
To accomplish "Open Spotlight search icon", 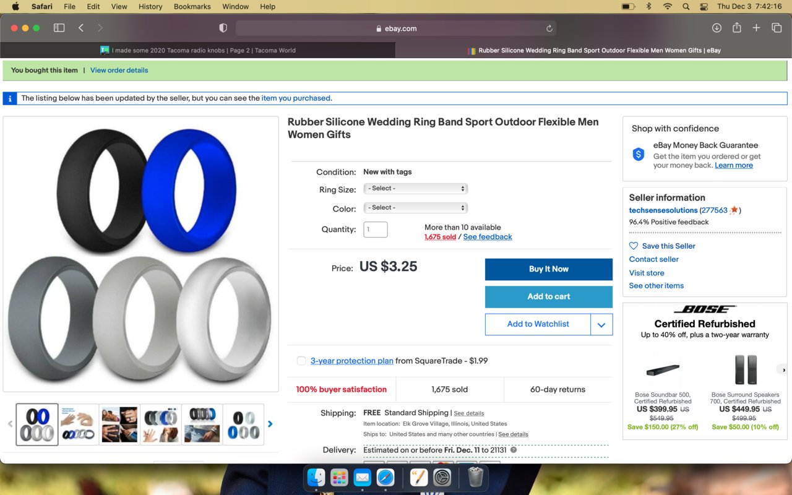I will [x=686, y=6].
